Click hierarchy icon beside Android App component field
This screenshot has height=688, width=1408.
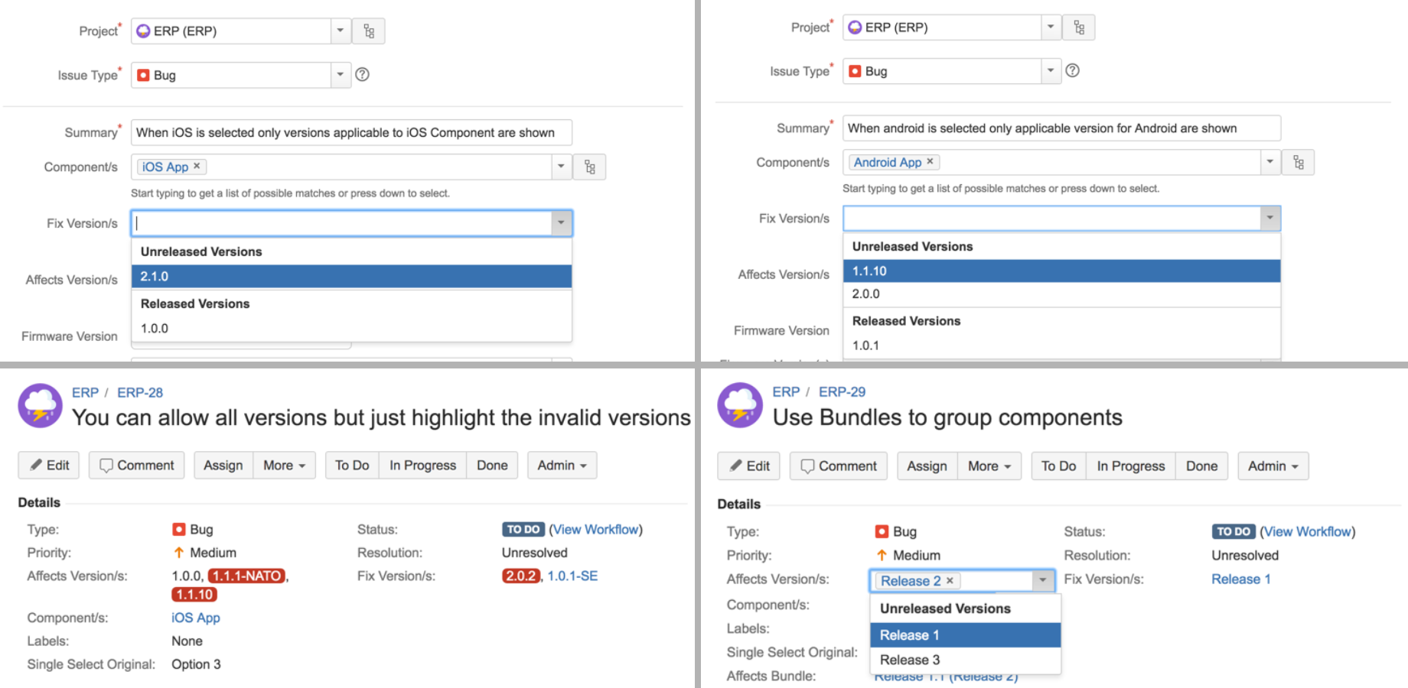pos(1299,162)
